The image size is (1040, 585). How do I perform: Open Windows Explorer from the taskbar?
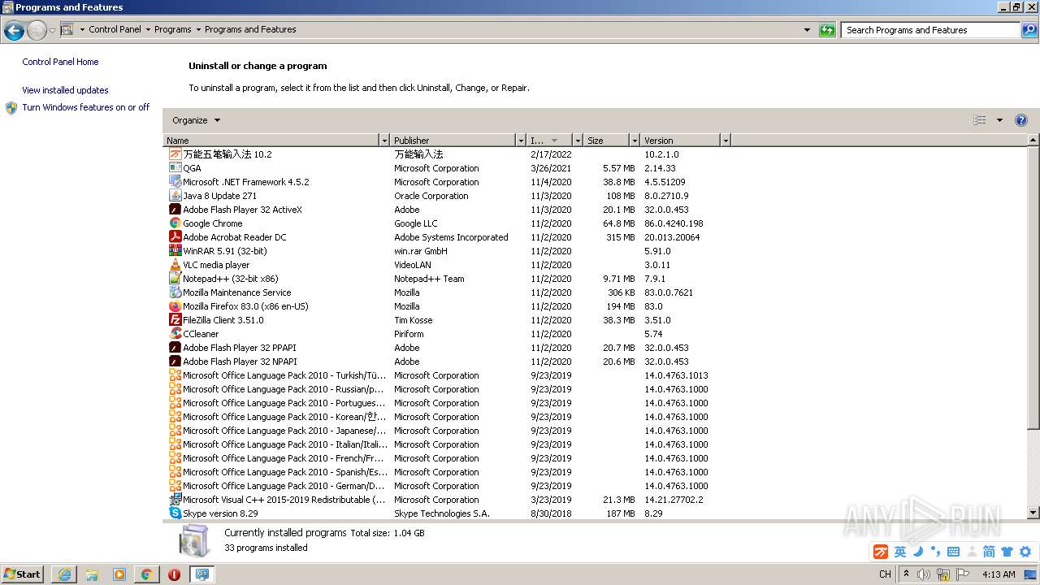click(92, 574)
